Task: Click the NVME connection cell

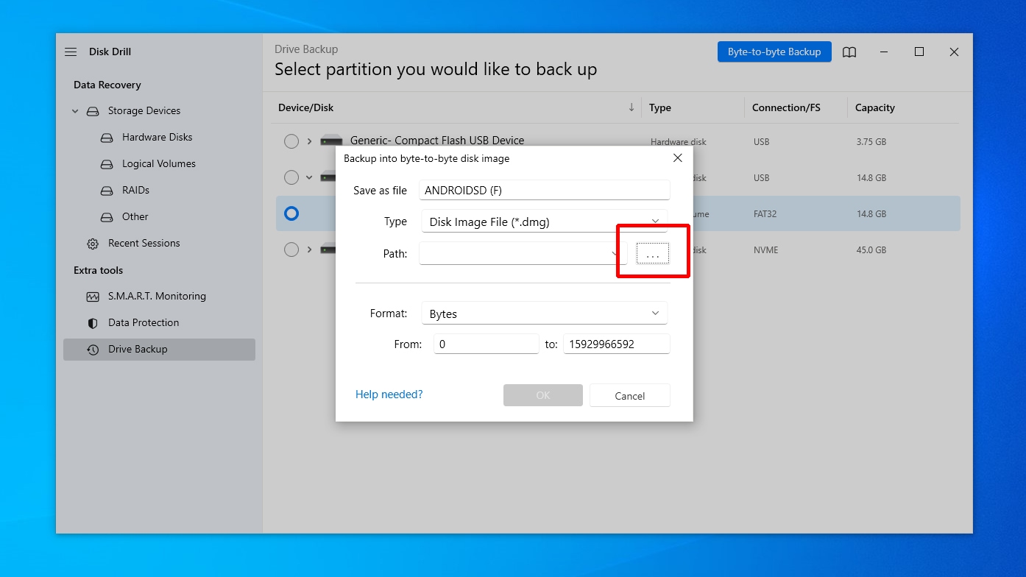Action: (766, 249)
